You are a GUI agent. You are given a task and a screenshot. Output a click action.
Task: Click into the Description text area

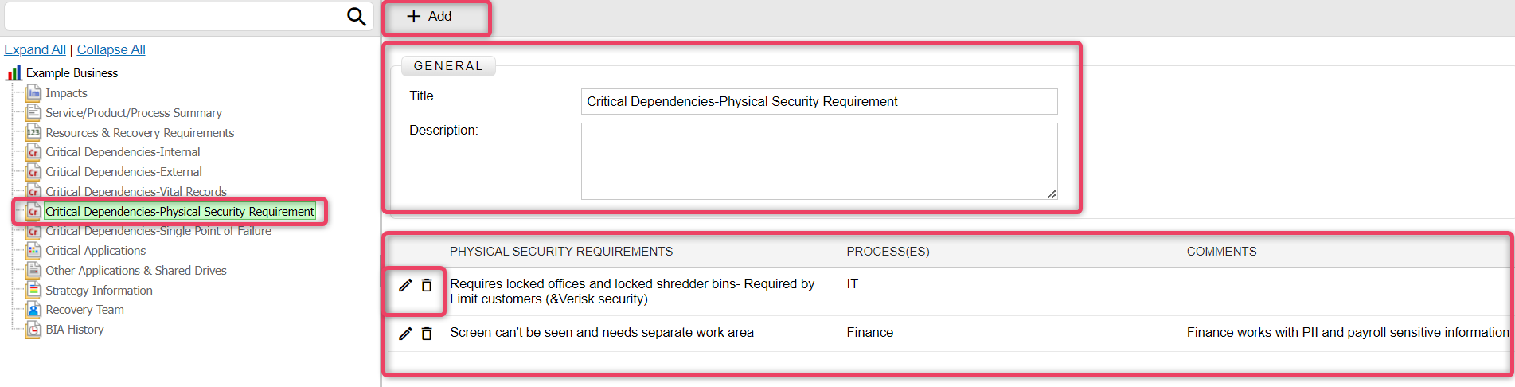(819, 161)
